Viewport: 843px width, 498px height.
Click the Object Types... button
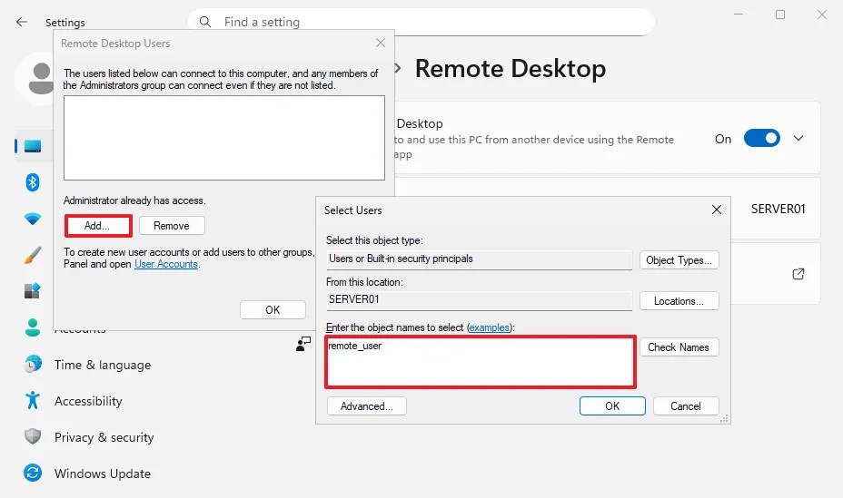679,260
